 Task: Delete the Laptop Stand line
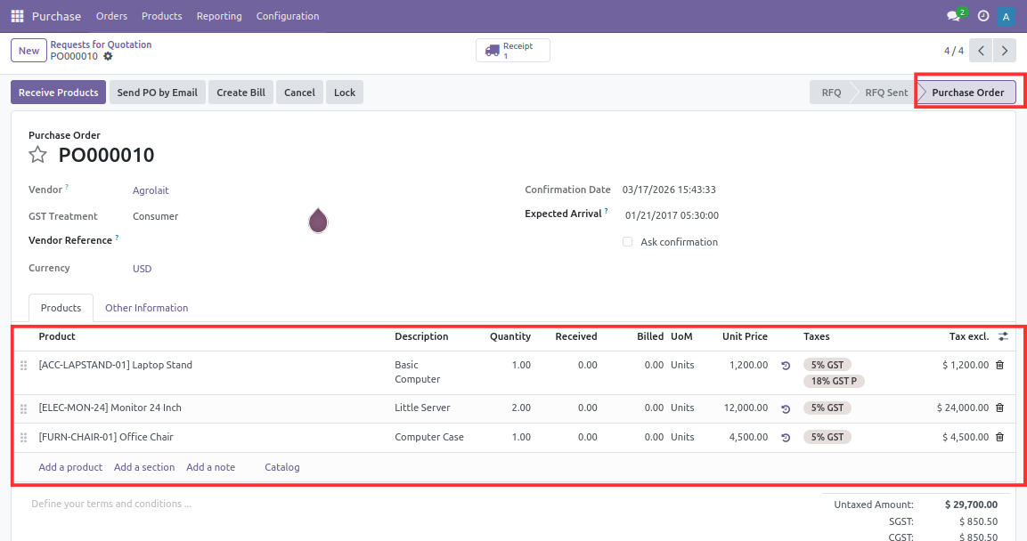pos(999,365)
